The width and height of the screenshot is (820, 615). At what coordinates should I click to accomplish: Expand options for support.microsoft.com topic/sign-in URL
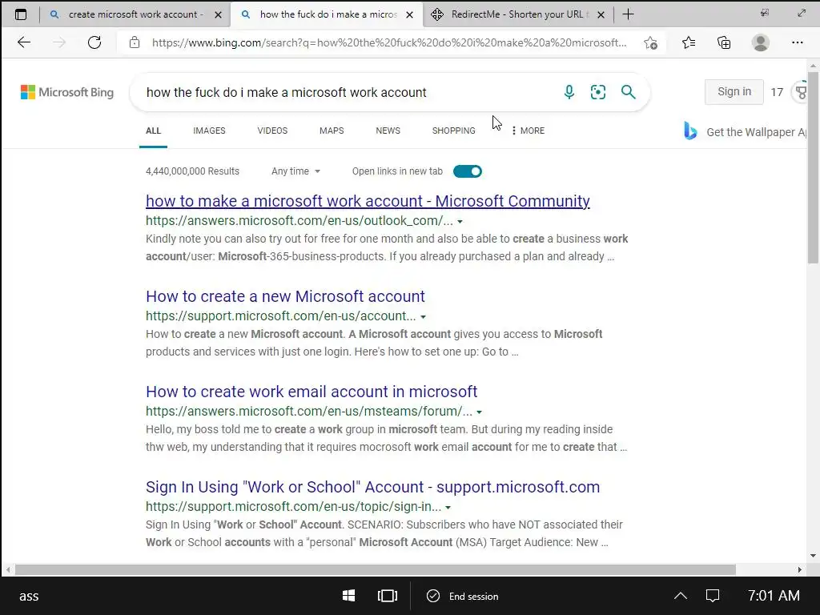pos(448,507)
